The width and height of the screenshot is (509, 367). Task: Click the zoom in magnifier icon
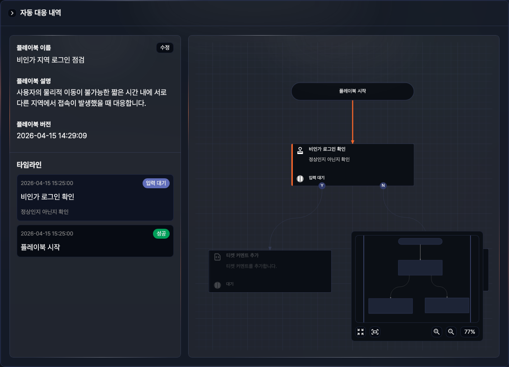coord(436,332)
